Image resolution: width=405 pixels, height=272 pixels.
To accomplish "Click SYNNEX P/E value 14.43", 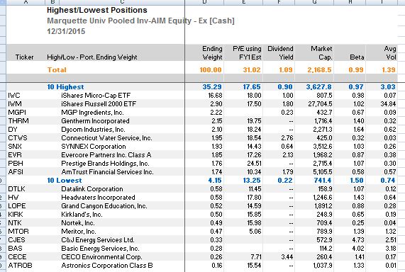I will (254, 147).
